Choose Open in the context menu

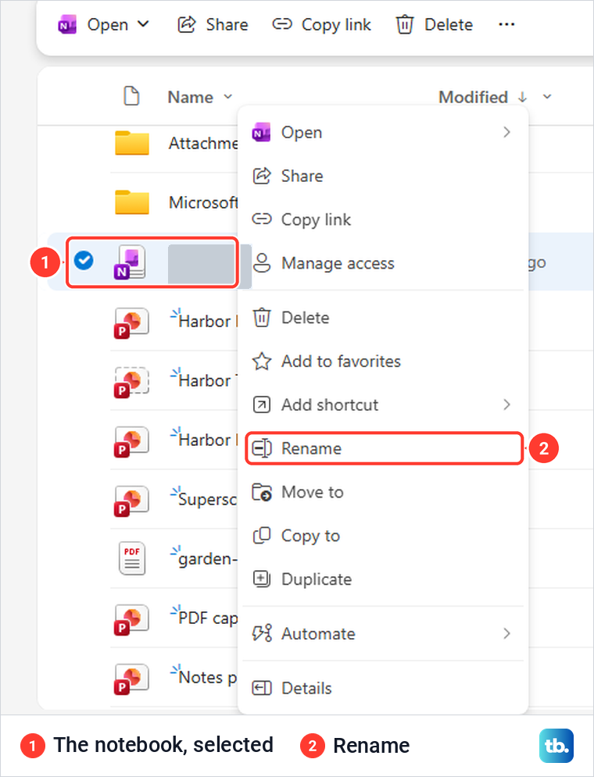382,132
